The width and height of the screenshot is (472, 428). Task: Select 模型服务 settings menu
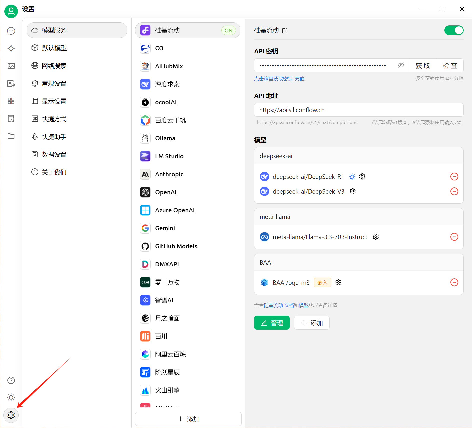pos(77,30)
